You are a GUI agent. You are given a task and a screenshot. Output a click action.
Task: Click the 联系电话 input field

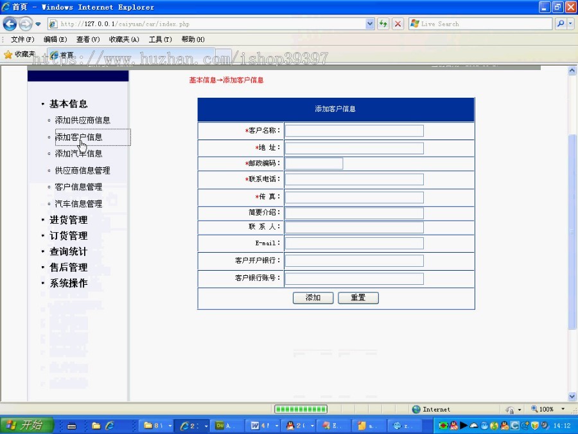355,179
